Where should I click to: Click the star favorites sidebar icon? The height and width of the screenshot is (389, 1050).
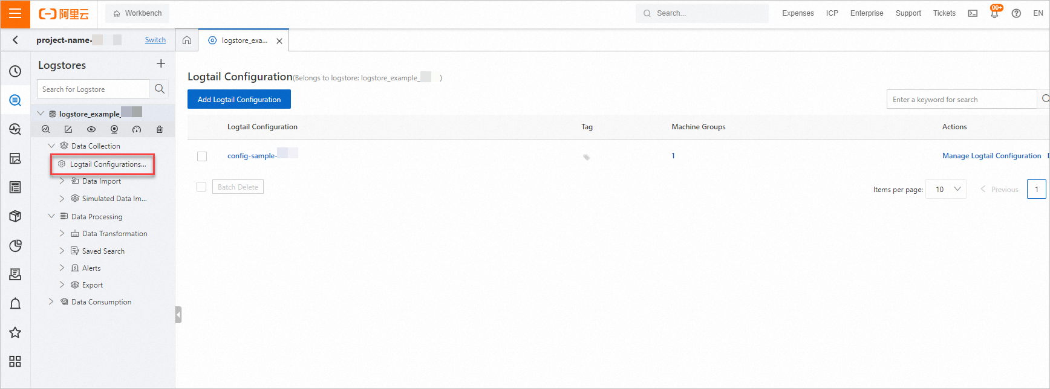15,332
